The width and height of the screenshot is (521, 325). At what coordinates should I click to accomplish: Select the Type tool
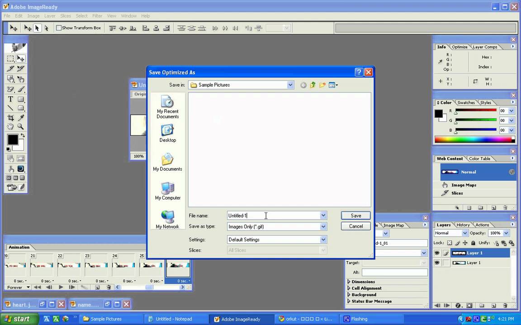pos(11,99)
